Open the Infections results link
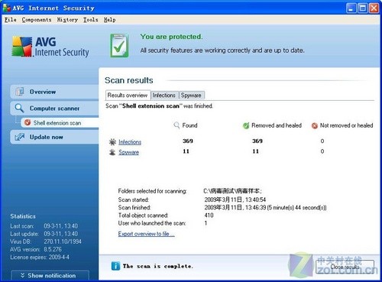Image resolution: width=382 pixels, height=282 pixels. pos(130,142)
